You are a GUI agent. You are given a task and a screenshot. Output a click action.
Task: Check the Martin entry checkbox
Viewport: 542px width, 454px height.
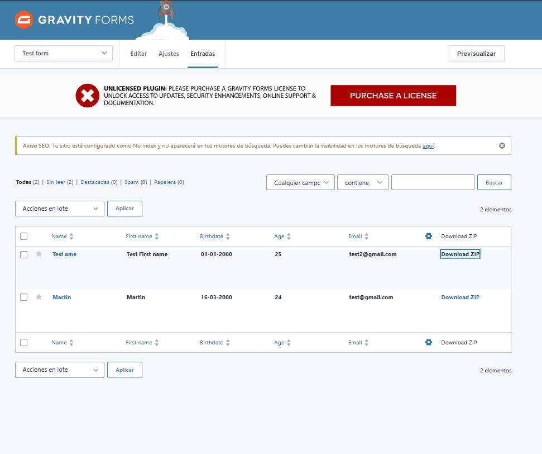pyautogui.click(x=23, y=297)
